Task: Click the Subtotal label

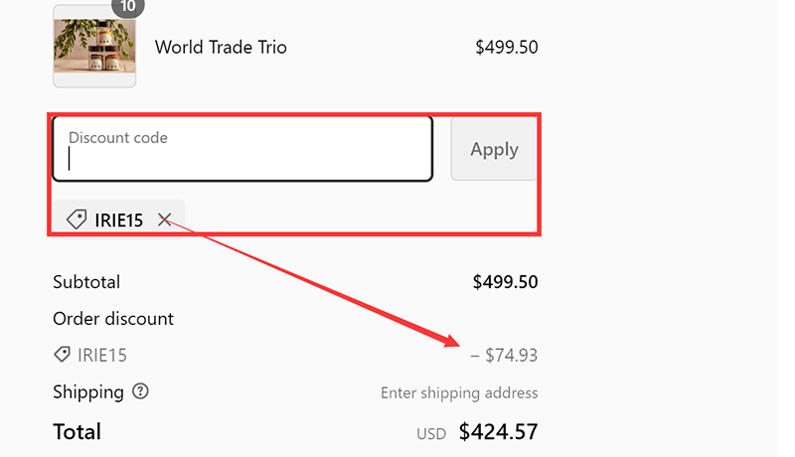Action: pyautogui.click(x=86, y=282)
